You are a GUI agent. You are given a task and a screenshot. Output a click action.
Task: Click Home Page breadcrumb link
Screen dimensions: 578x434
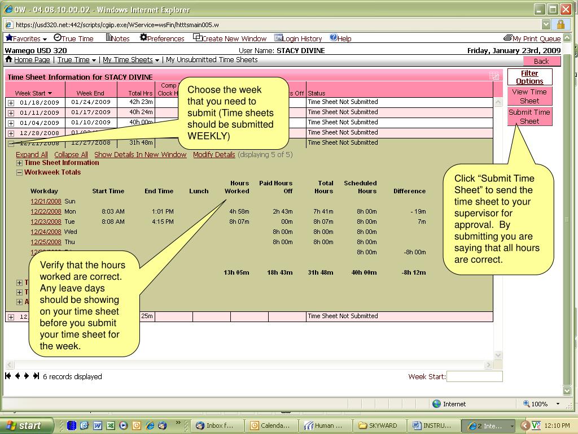pyautogui.click(x=32, y=60)
